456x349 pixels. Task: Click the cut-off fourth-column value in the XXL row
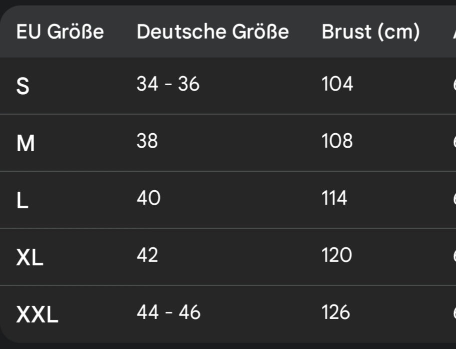pyautogui.click(x=453, y=312)
